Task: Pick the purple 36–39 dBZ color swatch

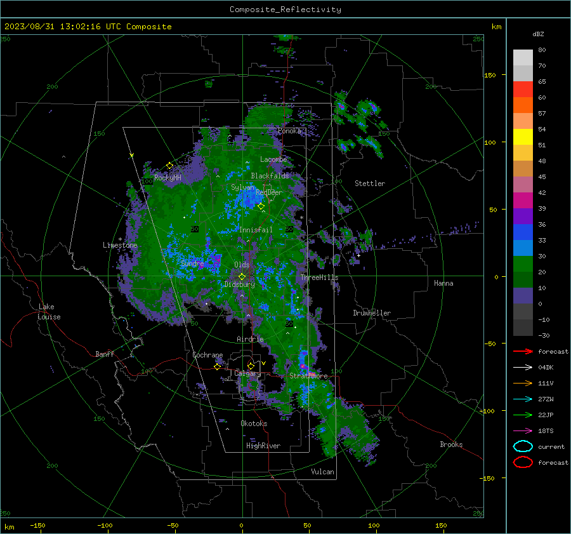Action: 523,217
